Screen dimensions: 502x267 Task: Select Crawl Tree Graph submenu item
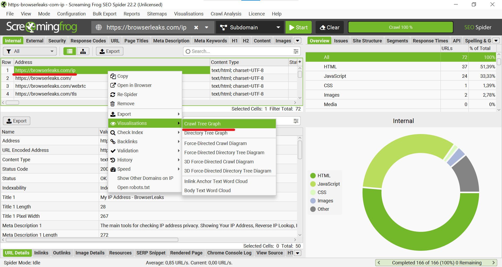point(202,124)
